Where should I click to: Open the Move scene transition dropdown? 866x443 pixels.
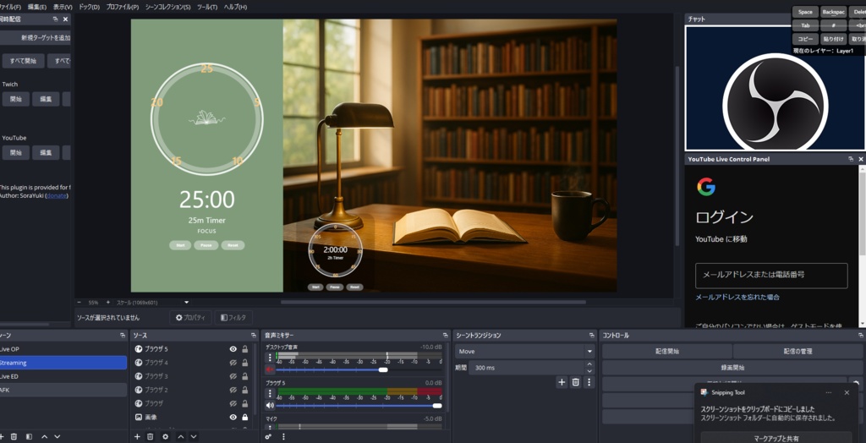click(x=524, y=352)
